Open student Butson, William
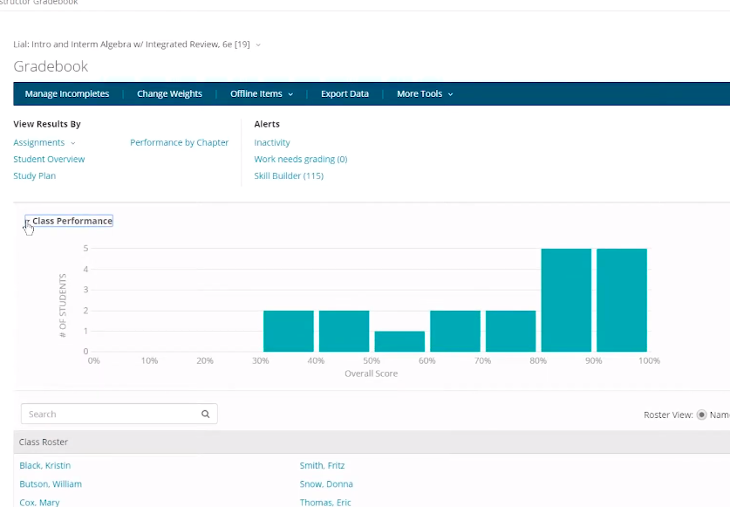This screenshot has height=507, width=730. click(x=51, y=484)
